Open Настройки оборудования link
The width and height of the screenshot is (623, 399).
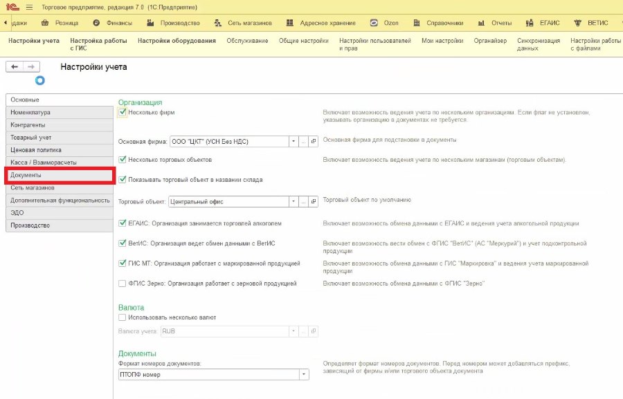tap(177, 41)
